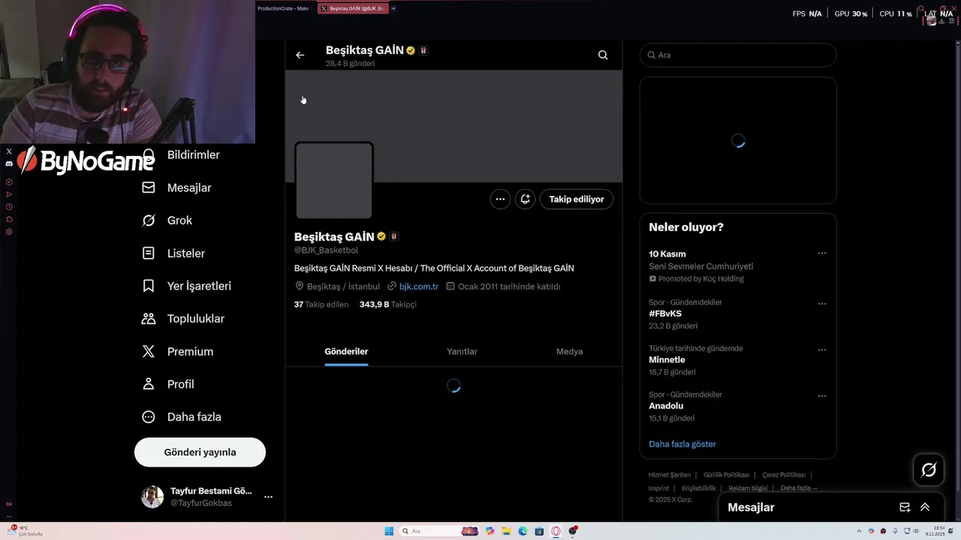
Task: Click the Beşiktaş GAİN profile picture placeholder
Action: click(x=334, y=180)
